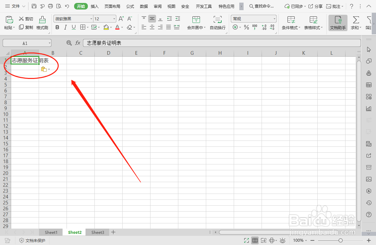Viewport: 376px width, 245px height.
Task: Toggle bold formatting
Action: (x=57, y=27)
